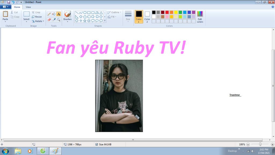The image size is (275, 155).
Task: Open the media player taskbar icon
Action: [x=30, y=151]
